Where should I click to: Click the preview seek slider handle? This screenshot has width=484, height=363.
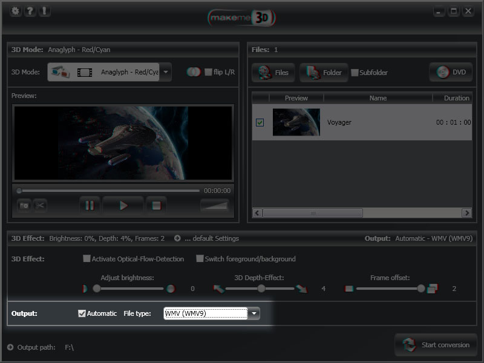[19, 191]
